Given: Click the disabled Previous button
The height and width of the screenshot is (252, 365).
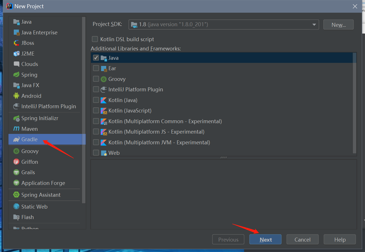Looking at the screenshot, I should pos(228,240).
